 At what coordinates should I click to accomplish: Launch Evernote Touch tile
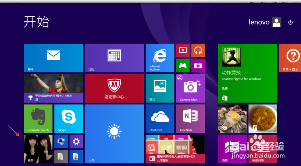[x=38, y=119]
